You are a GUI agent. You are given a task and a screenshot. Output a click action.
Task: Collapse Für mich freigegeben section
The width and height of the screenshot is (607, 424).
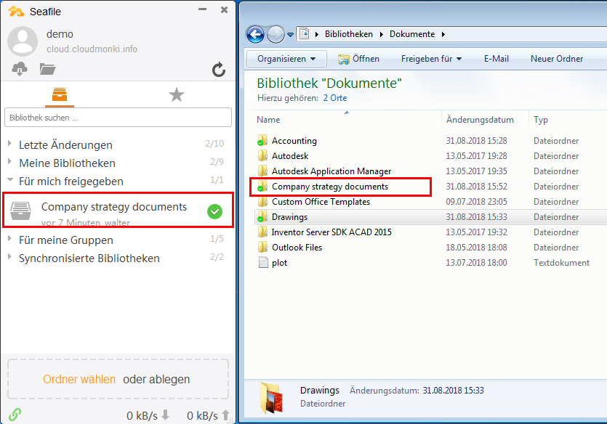10,180
